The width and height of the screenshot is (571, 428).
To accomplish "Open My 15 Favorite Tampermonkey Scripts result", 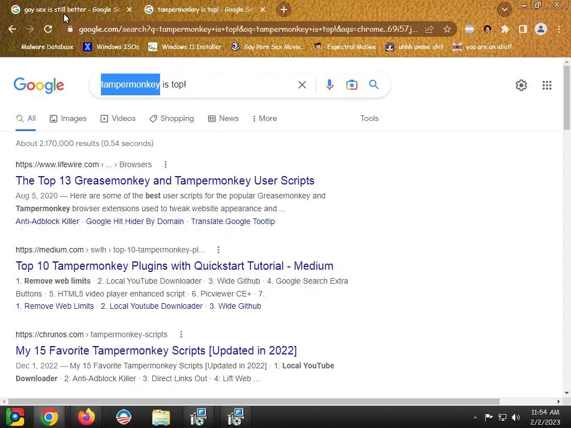I will tap(156, 351).
